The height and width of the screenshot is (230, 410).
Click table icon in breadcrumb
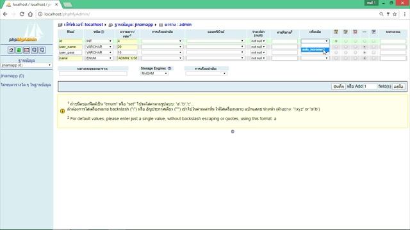[161, 25]
